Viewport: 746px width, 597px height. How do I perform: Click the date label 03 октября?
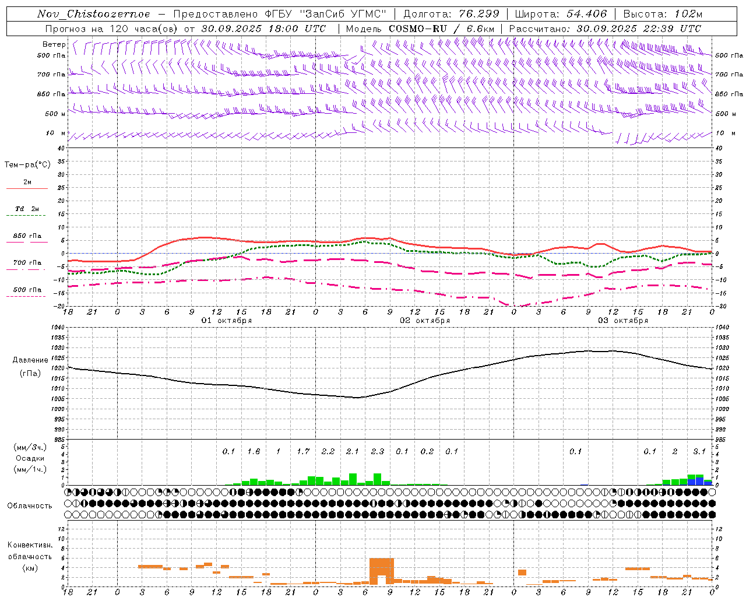pos(623,321)
